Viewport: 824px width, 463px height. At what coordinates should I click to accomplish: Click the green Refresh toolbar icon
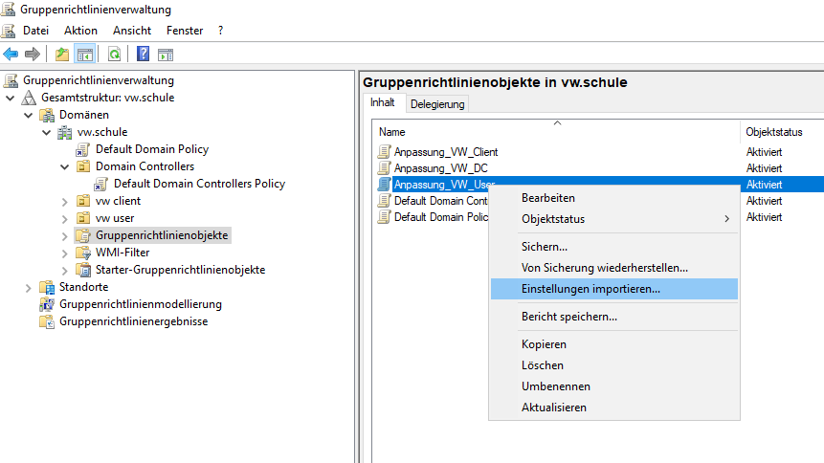point(114,55)
